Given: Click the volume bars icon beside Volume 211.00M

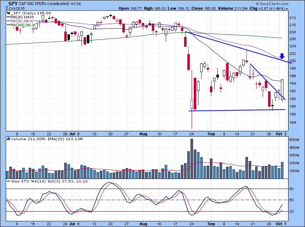Looking at the screenshot, I should point(9,139).
